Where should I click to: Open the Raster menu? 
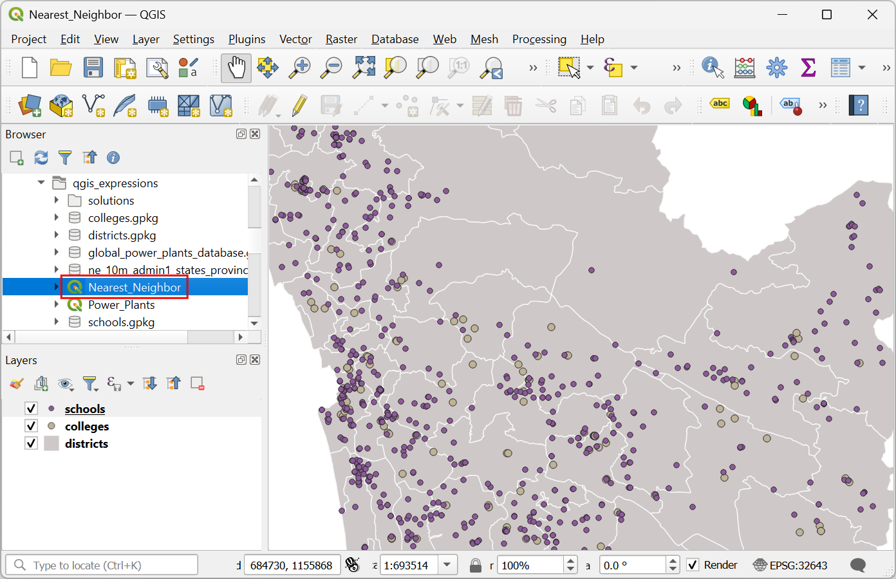[341, 39]
